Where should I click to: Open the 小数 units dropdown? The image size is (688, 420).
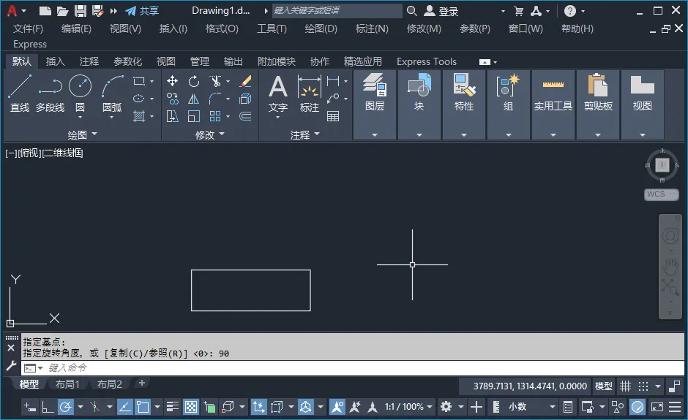coord(531,408)
